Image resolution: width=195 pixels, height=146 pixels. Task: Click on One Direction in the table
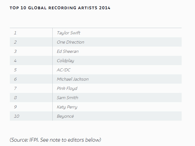coord(71,42)
